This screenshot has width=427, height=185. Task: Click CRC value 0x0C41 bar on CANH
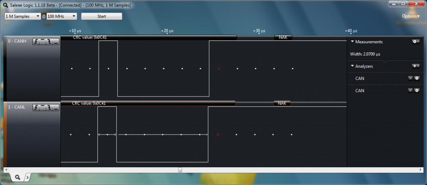(149, 38)
